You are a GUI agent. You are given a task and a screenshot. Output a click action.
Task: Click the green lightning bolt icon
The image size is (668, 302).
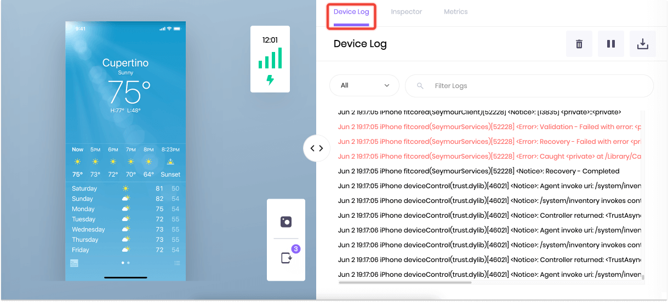[x=270, y=80]
